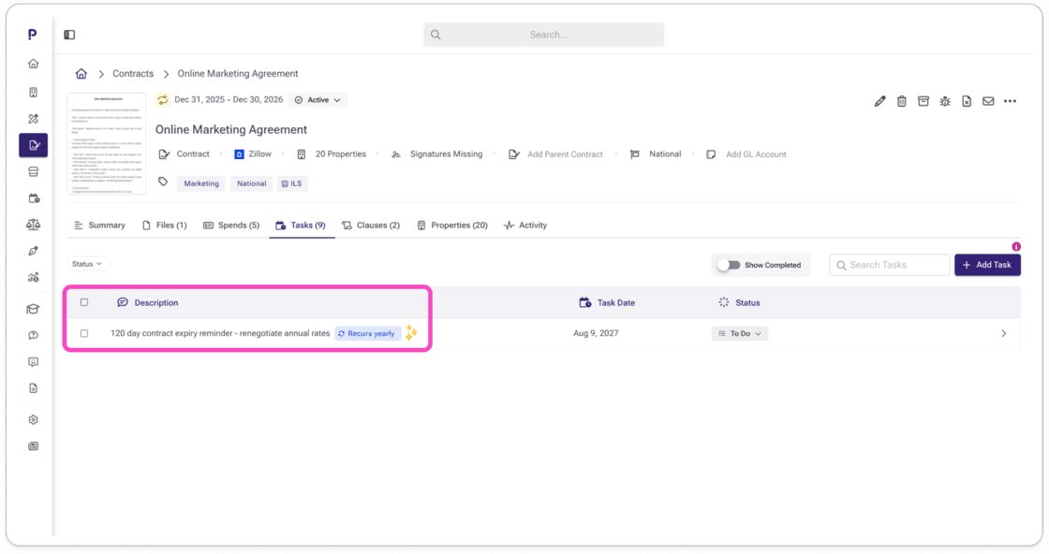Check the select-all checkbox in table header

tap(84, 302)
